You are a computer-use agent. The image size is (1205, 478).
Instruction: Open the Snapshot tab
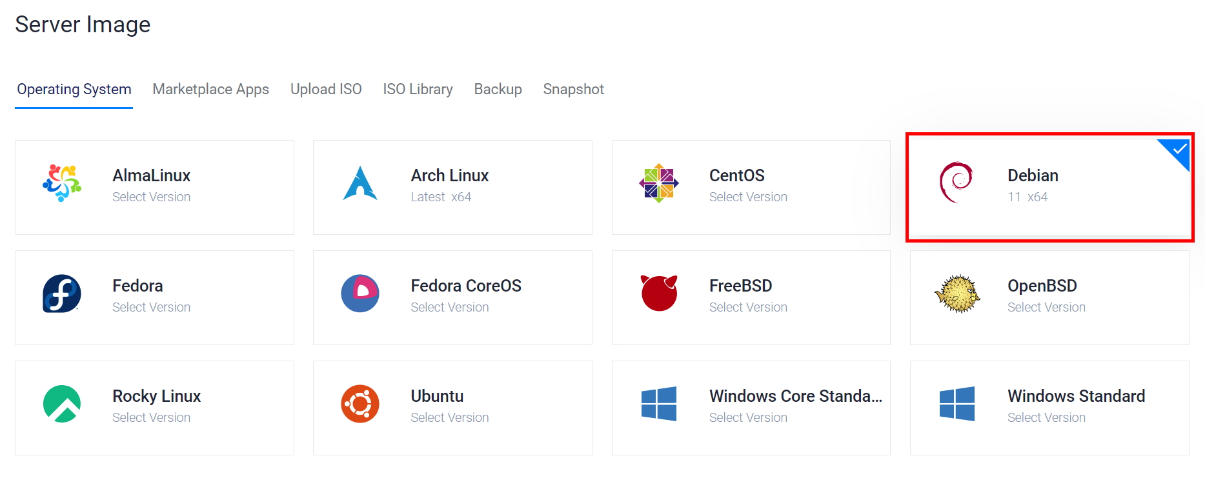(573, 89)
